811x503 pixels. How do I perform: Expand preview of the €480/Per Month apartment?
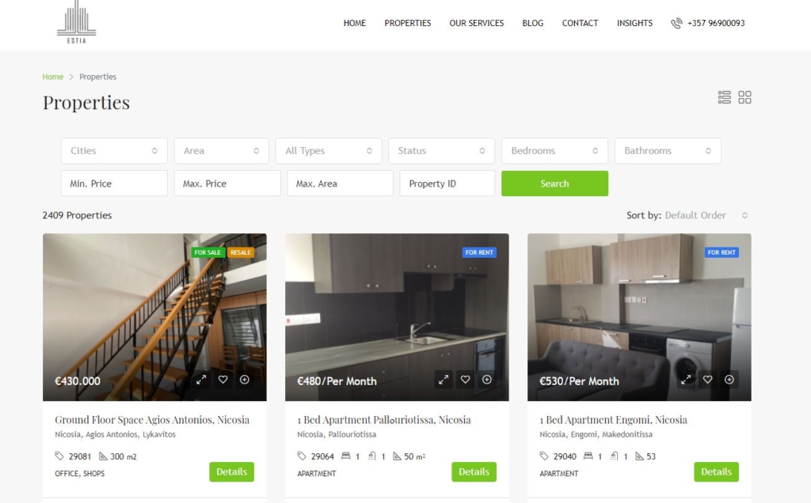click(x=444, y=380)
